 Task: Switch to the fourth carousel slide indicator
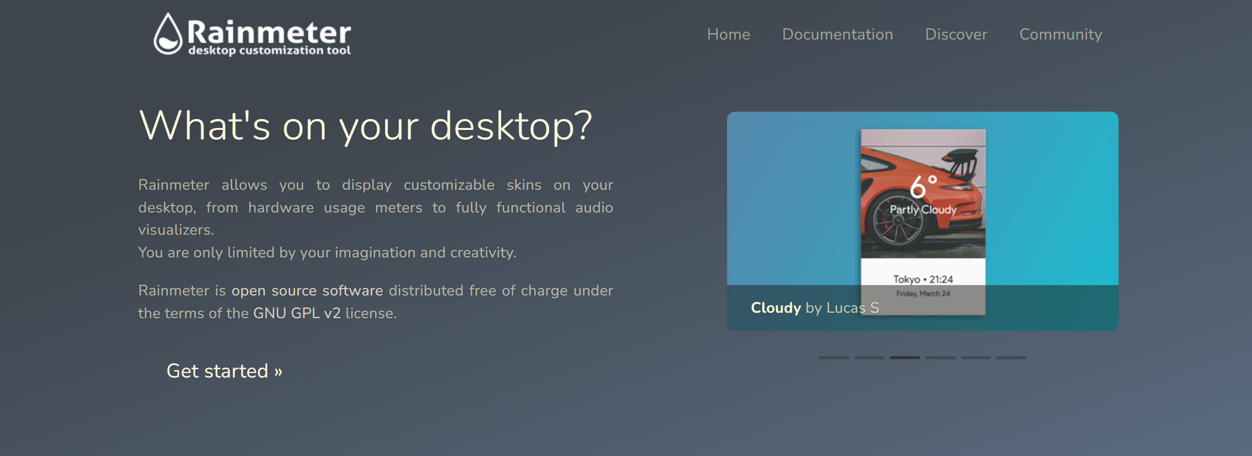point(940,357)
